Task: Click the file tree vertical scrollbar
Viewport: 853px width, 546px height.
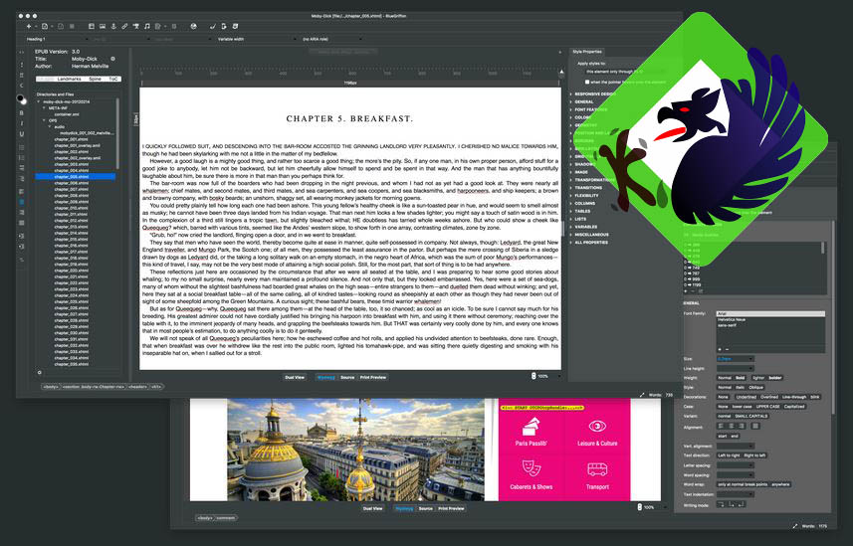Action: (x=117, y=133)
